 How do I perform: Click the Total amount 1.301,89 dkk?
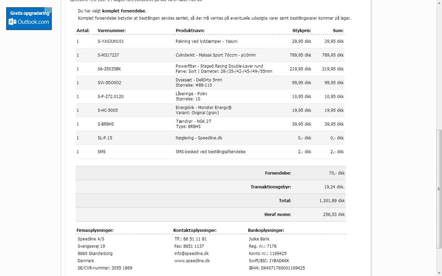[332, 201]
